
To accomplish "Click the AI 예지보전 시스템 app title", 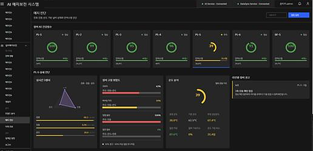I will (23, 4).
